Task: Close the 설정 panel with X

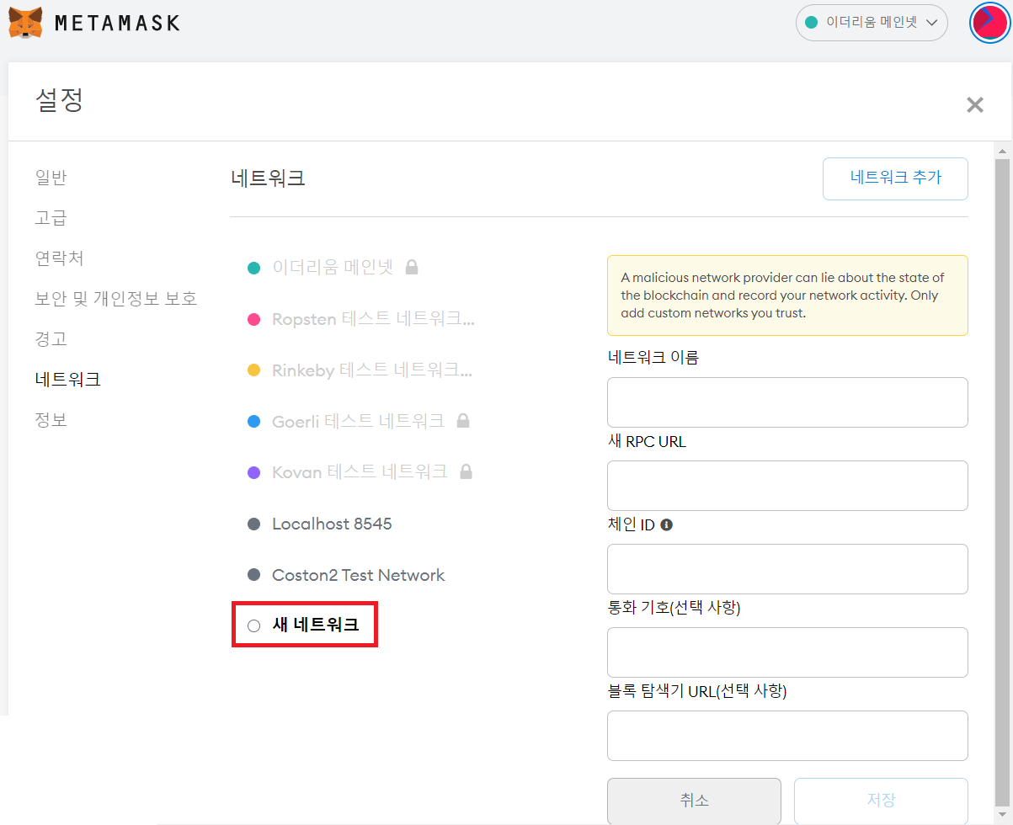Action: point(974,105)
